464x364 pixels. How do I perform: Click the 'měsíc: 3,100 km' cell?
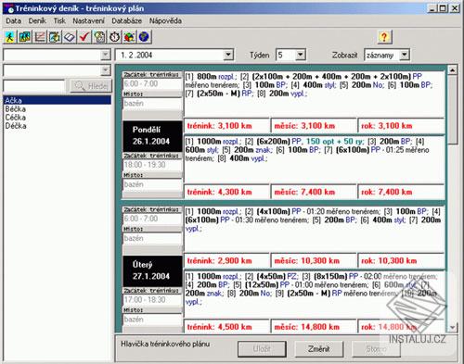click(x=314, y=126)
